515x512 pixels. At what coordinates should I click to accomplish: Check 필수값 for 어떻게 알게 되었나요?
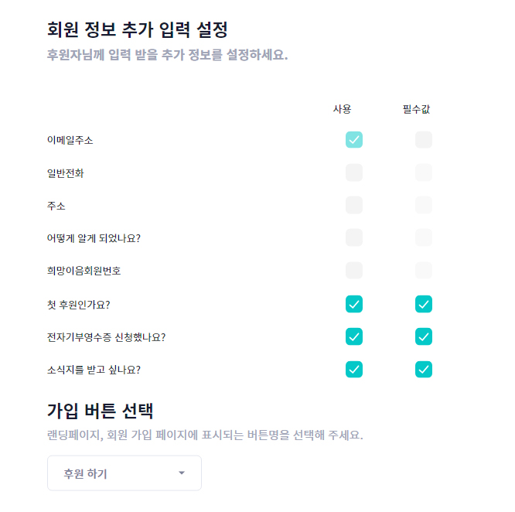pyautogui.click(x=423, y=237)
